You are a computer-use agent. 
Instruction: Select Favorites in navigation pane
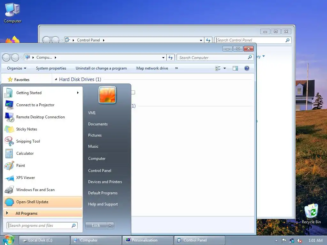click(22, 79)
